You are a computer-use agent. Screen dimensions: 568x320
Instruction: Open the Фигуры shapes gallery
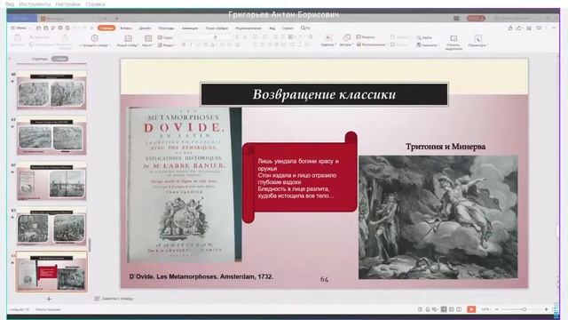pyautogui.click(x=347, y=40)
